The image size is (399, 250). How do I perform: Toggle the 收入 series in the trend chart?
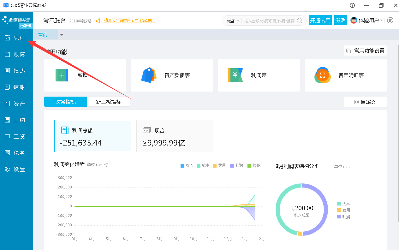(x=187, y=165)
